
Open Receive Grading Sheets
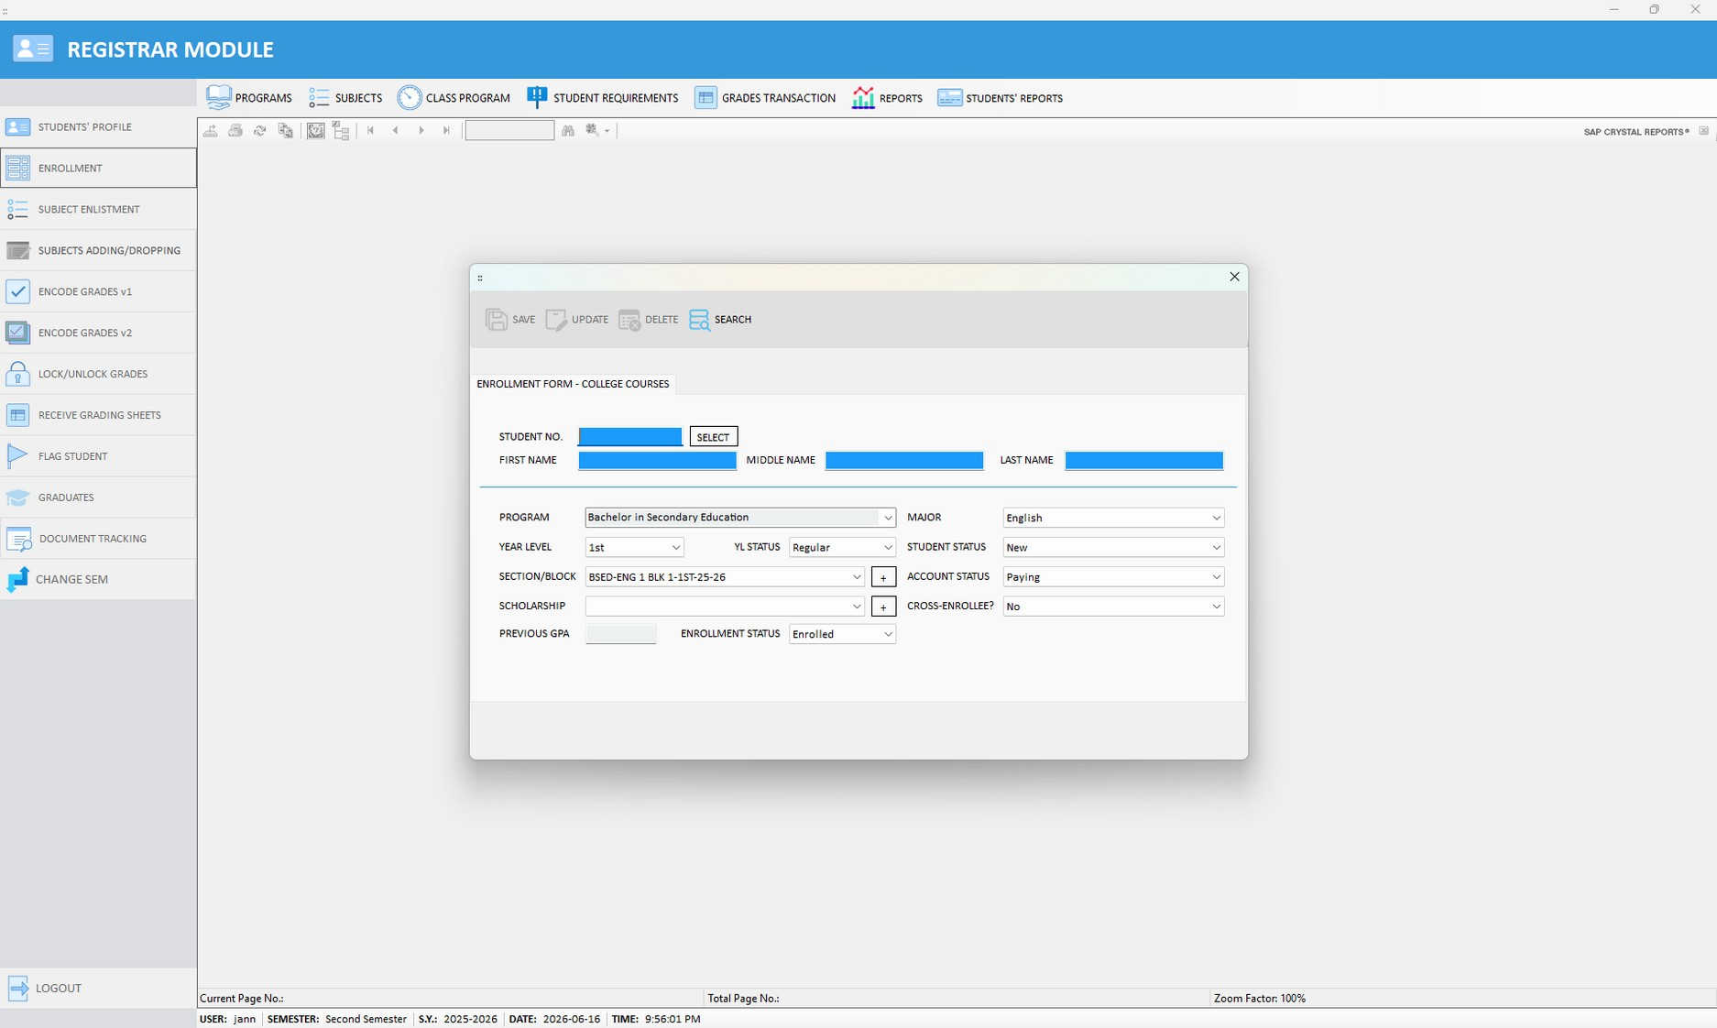click(98, 415)
